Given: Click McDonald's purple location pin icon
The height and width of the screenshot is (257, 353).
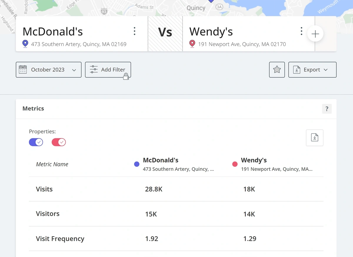Looking at the screenshot, I should 25,44.
